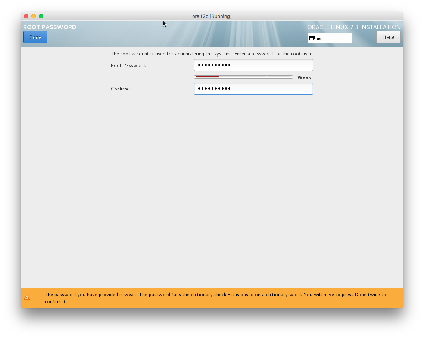Viewport: 424px width, 338px height.
Task: Maximize the ora12c VM window
Action: (41, 16)
